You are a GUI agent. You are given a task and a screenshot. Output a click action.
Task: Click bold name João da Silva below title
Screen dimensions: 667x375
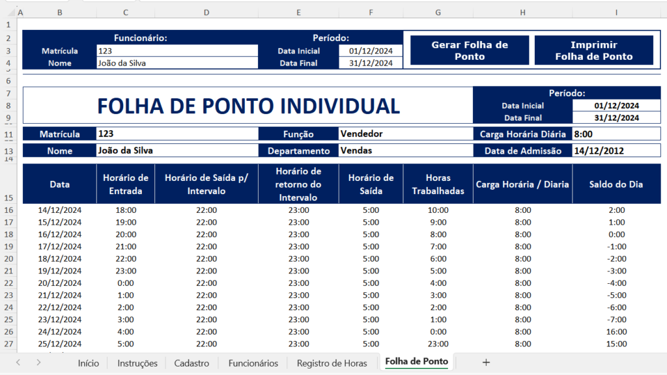(x=177, y=150)
